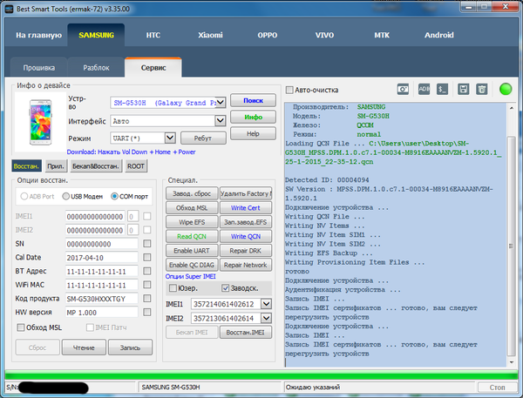Click the Стоп button in status bar
The image size is (523, 398).
496,387
